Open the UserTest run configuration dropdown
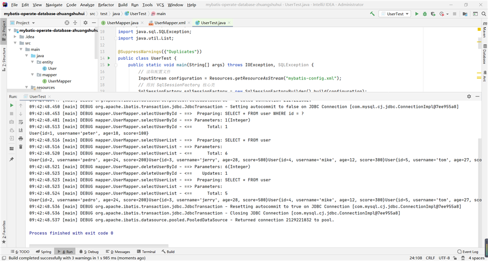This screenshot has width=488, height=261. click(395, 14)
